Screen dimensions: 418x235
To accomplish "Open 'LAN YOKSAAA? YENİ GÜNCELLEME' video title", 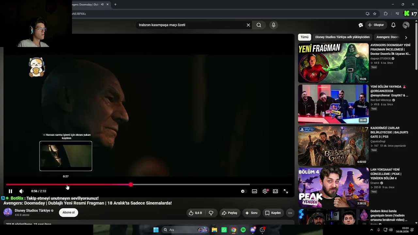I will pyautogui.click(x=386, y=174).
